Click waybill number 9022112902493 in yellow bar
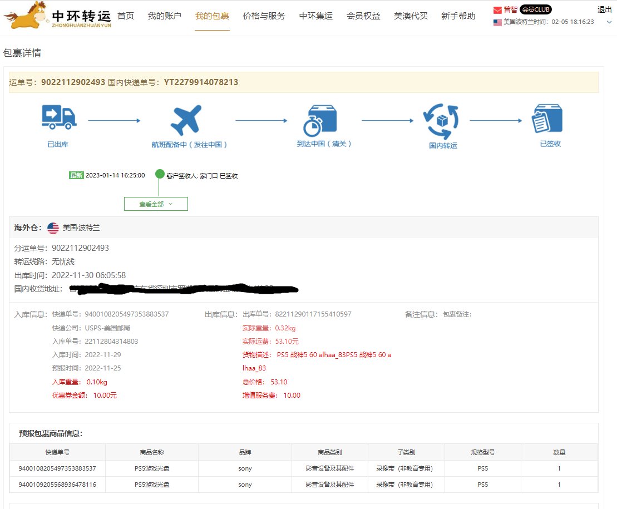The width and height of the screenshot is (617, 509). pos(73,82)
